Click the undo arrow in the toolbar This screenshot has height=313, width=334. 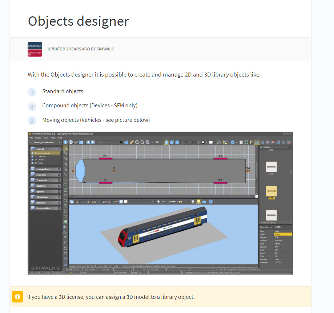point(219,142)
